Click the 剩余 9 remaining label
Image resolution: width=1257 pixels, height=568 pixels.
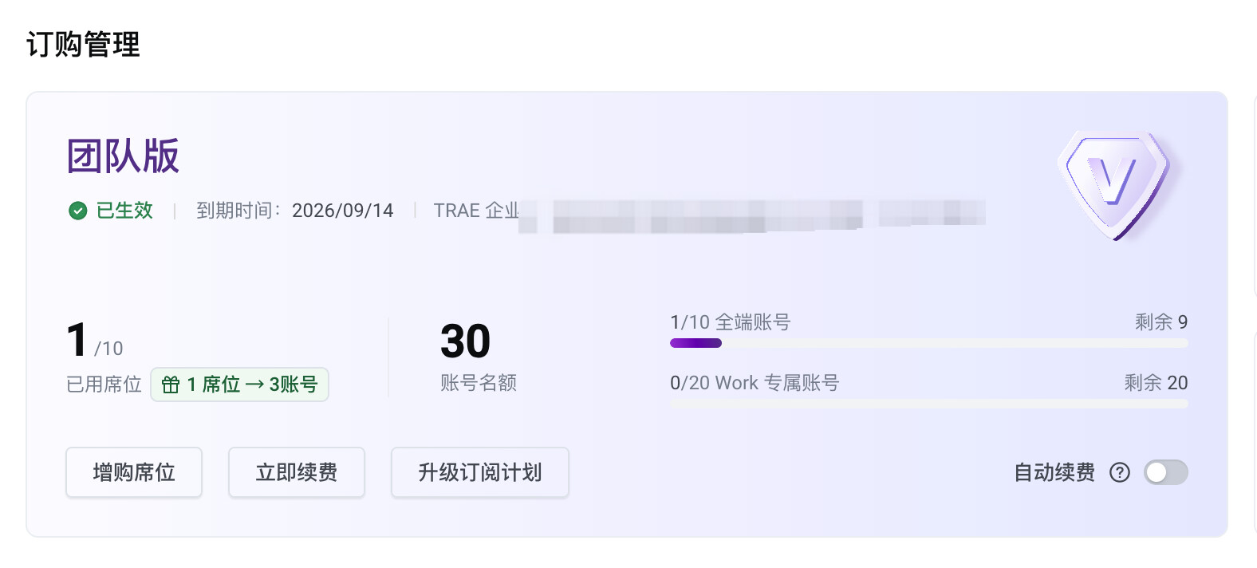1161,321
